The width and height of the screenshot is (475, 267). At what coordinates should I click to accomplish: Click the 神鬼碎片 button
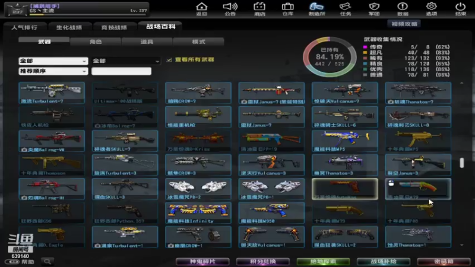pos(202,262)
